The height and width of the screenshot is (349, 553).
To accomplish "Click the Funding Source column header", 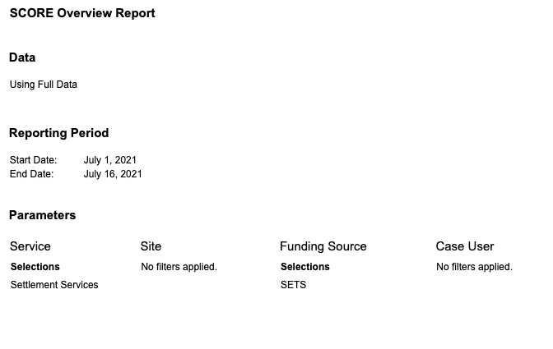I will coord(323,246).
